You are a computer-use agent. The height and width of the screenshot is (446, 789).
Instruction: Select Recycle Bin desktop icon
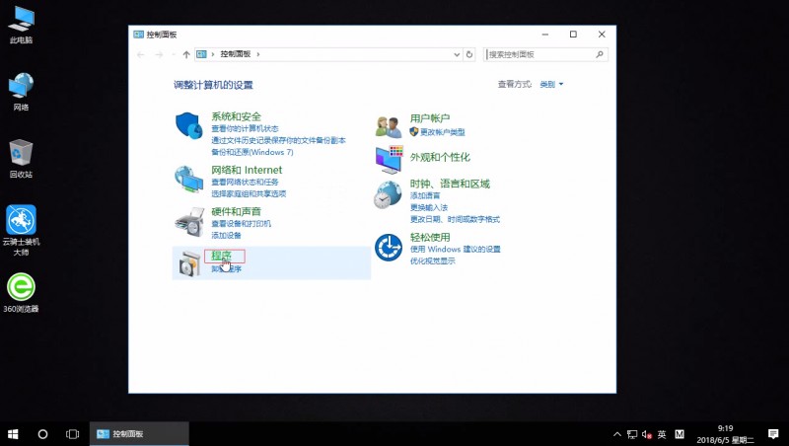pyautogui.click(x=21, y=159)
